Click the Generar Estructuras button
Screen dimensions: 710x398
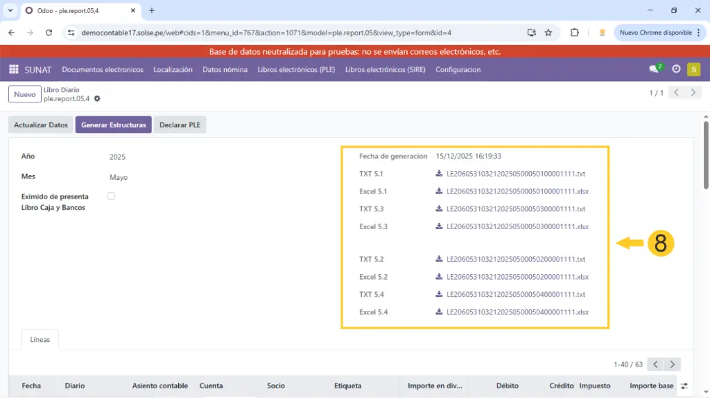(x=113, y=125)
